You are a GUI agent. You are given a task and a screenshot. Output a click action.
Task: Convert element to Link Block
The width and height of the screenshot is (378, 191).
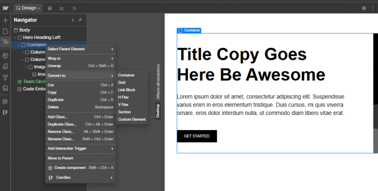coord(132,90)
